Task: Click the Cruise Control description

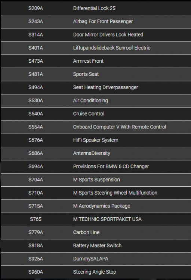Action: point(89,114)
